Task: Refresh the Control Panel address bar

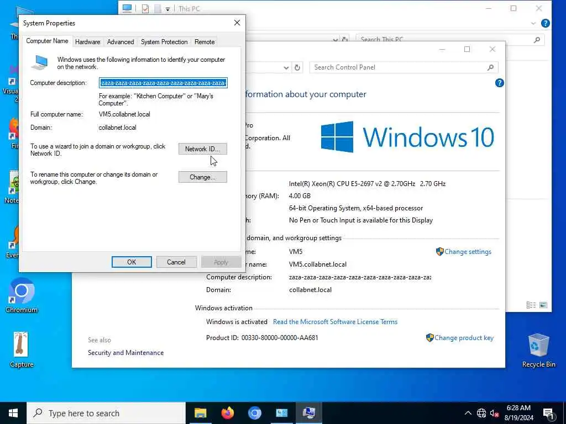Action: (297, 67)
